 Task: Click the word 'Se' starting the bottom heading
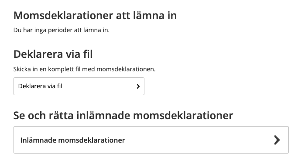19,115
